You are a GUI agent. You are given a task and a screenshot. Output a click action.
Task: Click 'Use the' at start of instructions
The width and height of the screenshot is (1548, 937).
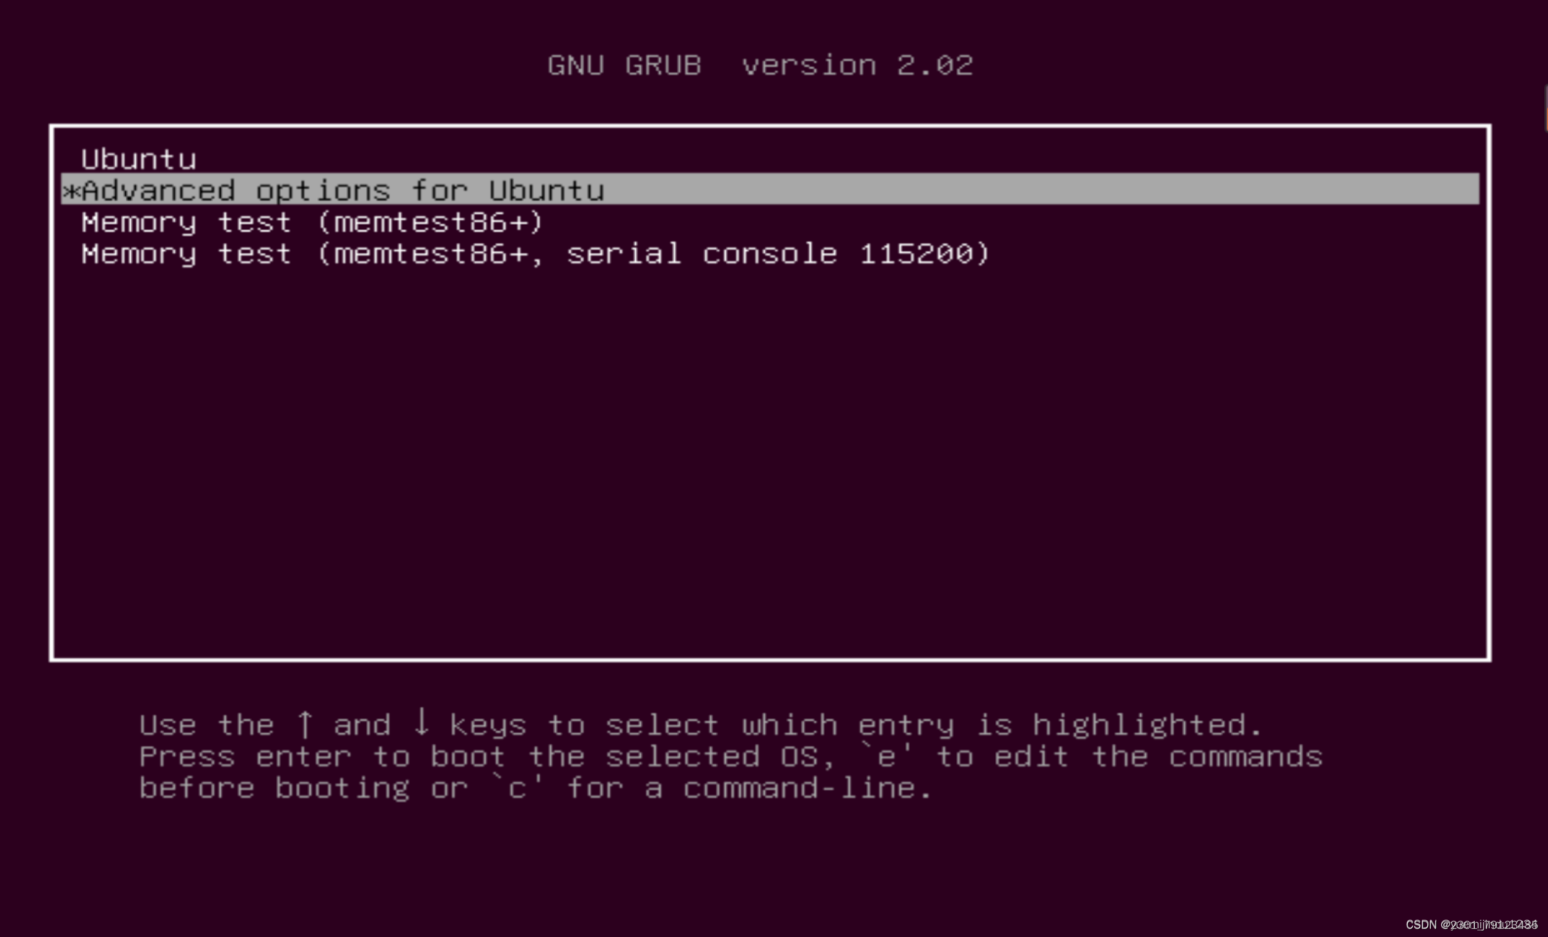(207, 725)
